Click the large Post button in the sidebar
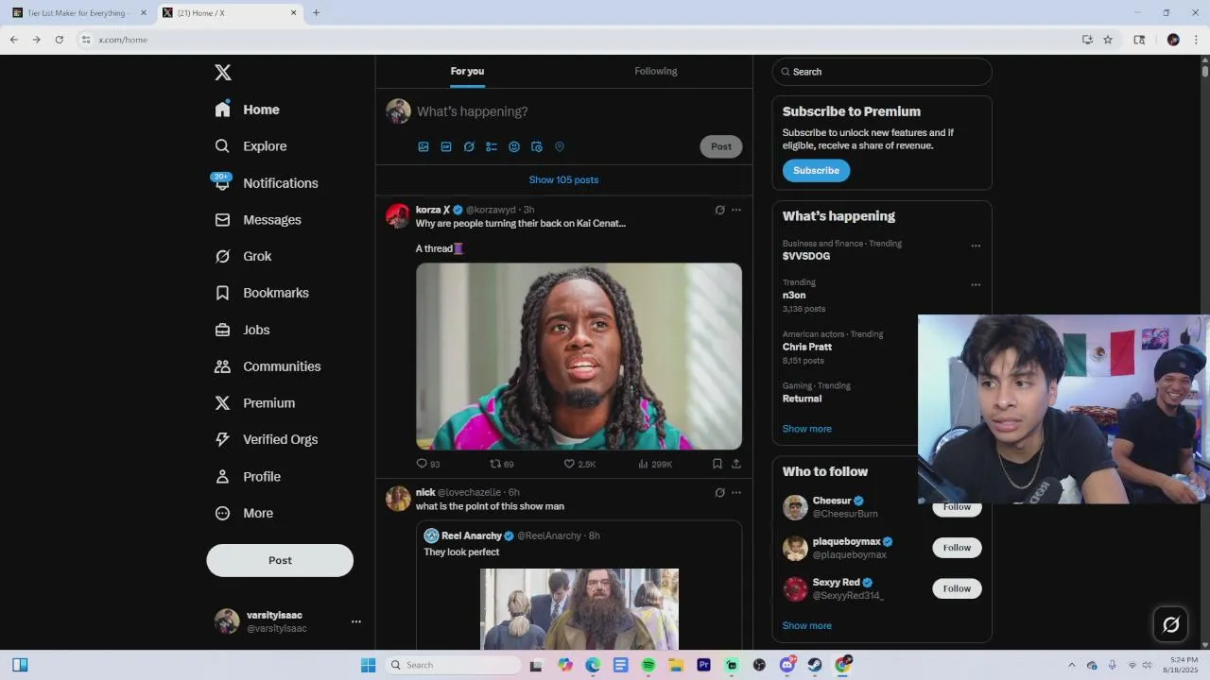The width and height of the screenshot is (1210, 680). (280, 560)
